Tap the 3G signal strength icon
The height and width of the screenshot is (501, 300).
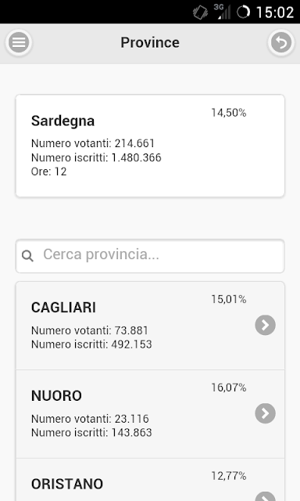pyautogui.click(x=222, y=12)
